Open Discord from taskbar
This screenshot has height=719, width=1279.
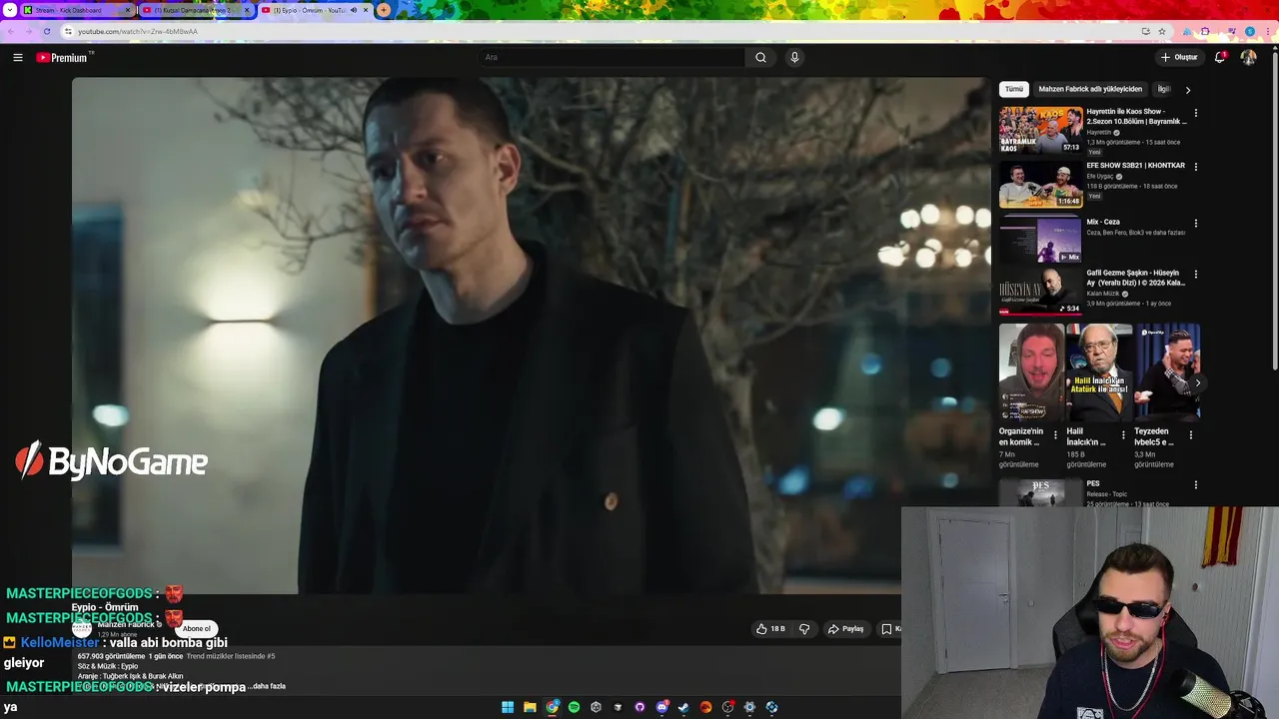[x=661, y=707]
